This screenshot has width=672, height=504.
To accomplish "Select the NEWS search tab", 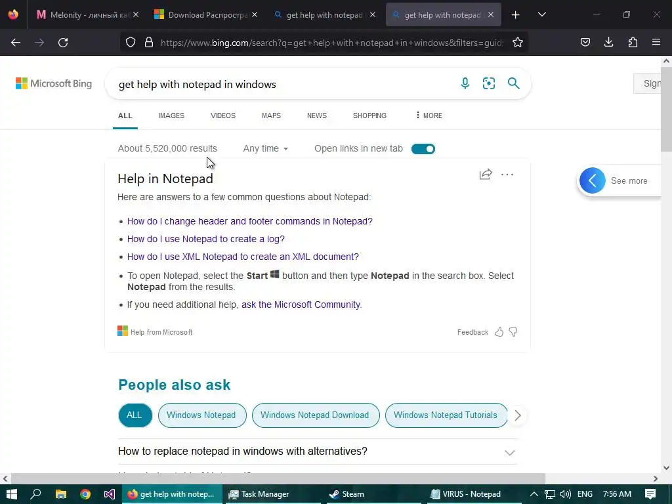I will coord(317,115).
